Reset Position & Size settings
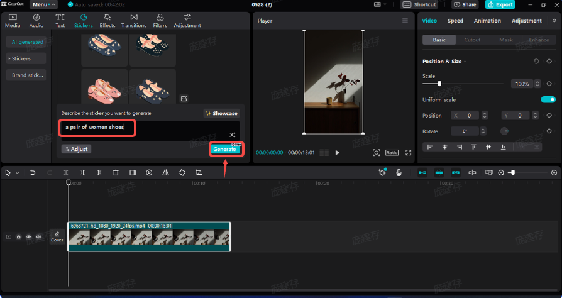The width and height of the screenshot is (562, 298). coord(536,62)
